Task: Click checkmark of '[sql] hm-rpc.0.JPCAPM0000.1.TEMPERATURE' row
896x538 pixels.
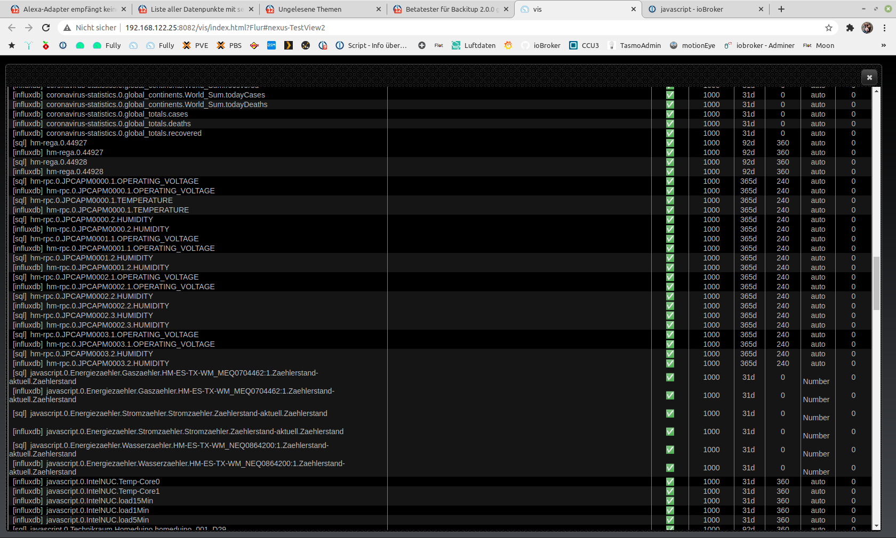Action: [670, 200]
